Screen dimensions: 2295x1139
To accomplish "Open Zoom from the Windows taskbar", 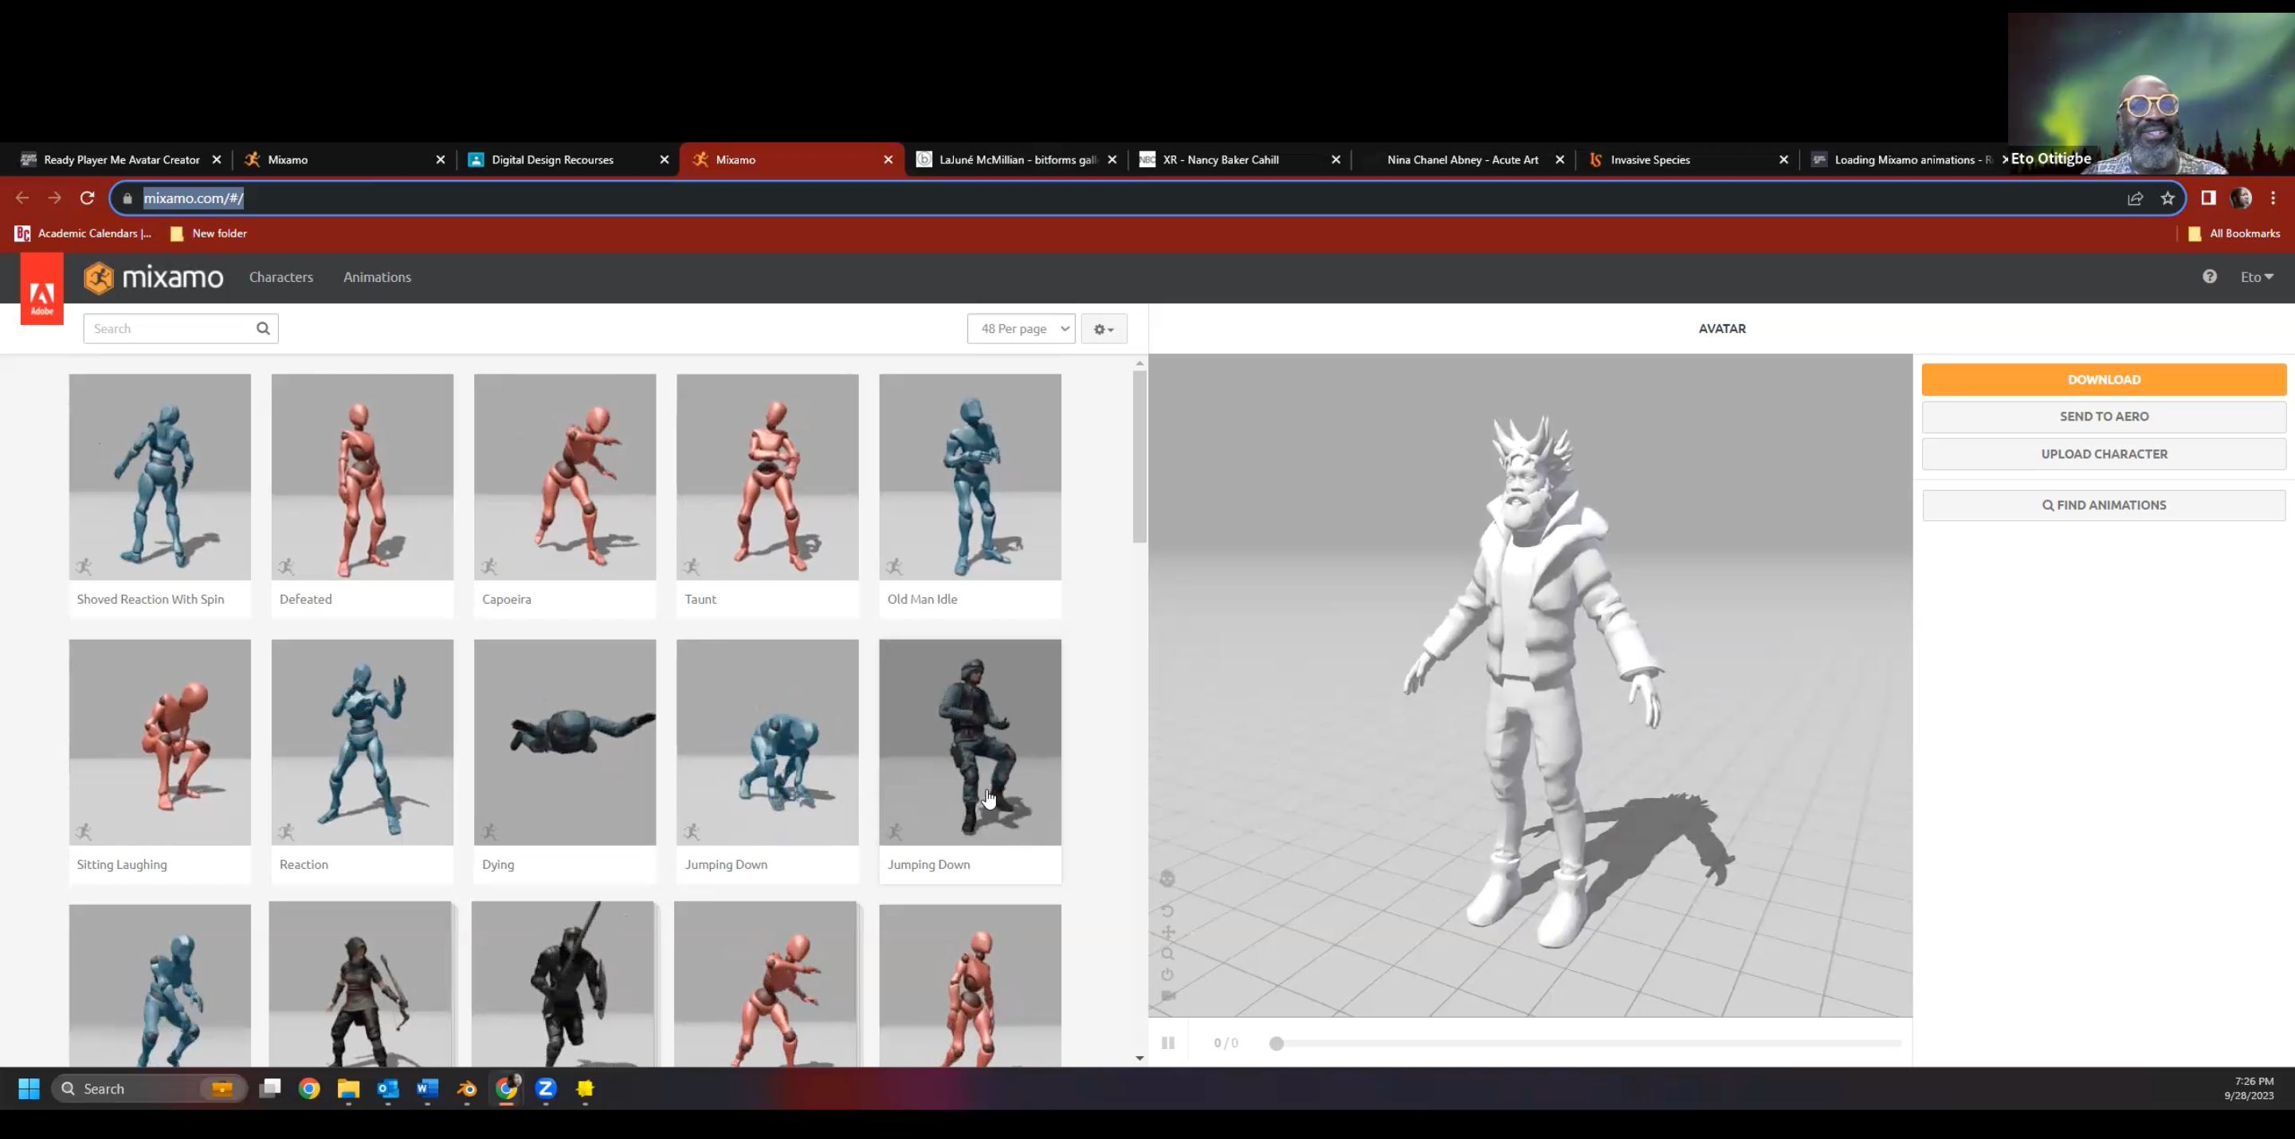I will [546, 1088].
